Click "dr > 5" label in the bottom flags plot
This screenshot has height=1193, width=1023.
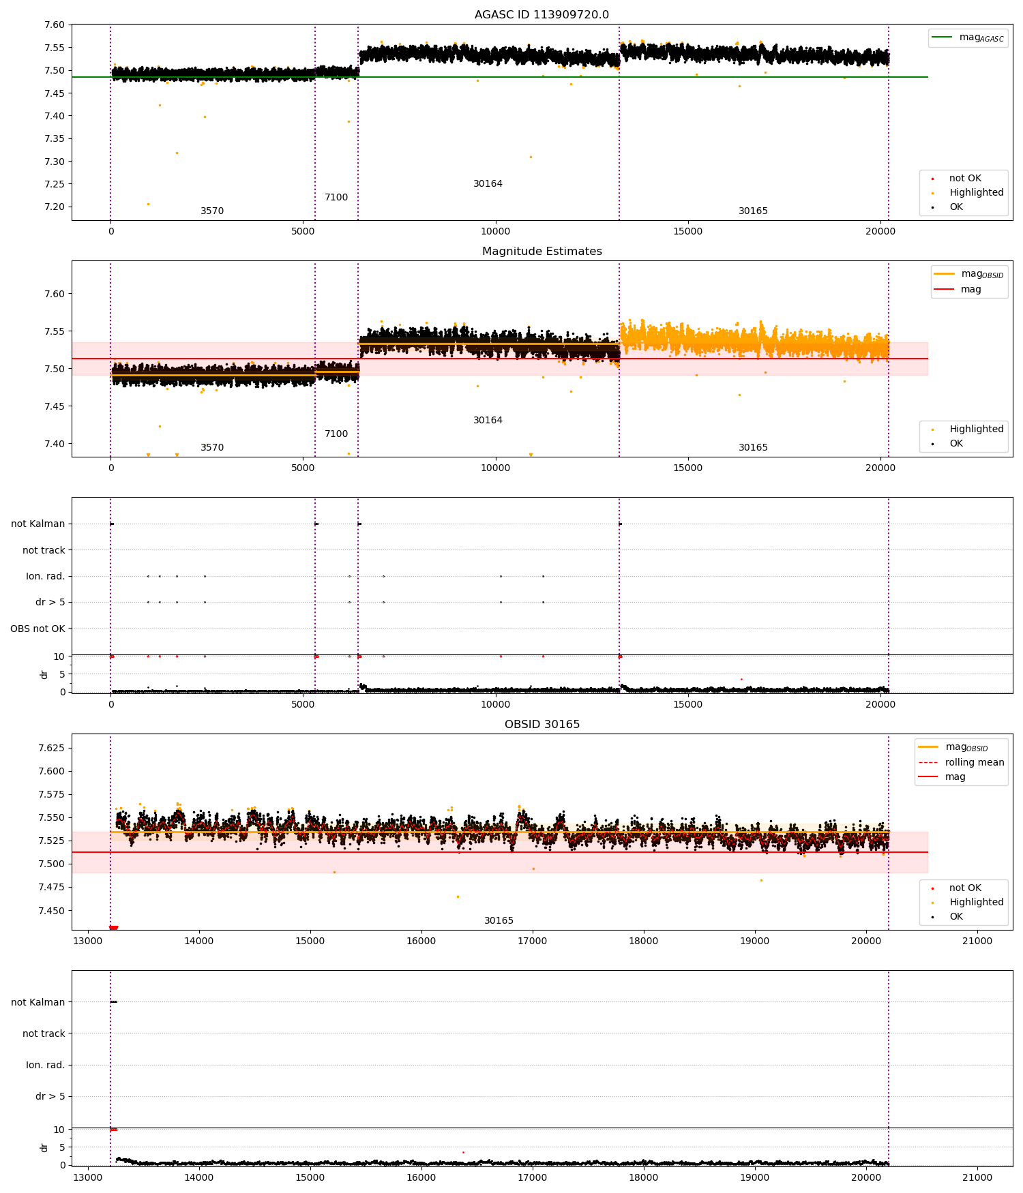pyautogui.click(x=50, y=1097)
